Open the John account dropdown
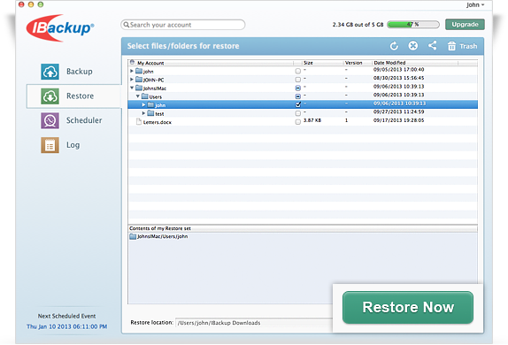Viewport: 508px width, 345px height. 475,4
